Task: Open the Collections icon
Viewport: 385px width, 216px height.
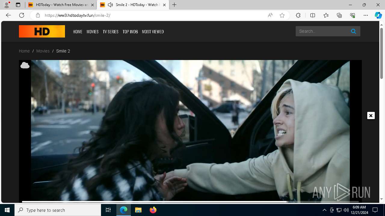Action: pyautogui.click(x=339, y=15)
